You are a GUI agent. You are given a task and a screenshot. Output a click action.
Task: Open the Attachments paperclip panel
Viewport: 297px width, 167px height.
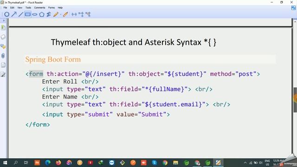click(3, 56)
